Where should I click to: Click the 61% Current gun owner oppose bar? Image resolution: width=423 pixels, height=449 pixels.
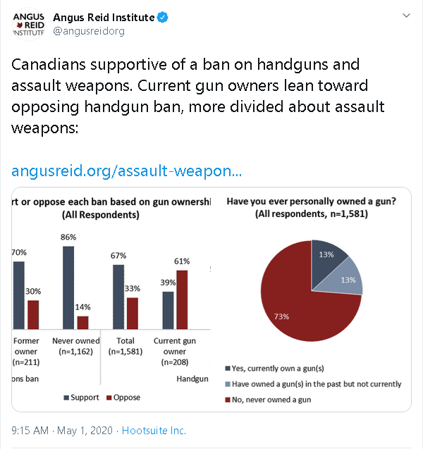tap(182, 300)
